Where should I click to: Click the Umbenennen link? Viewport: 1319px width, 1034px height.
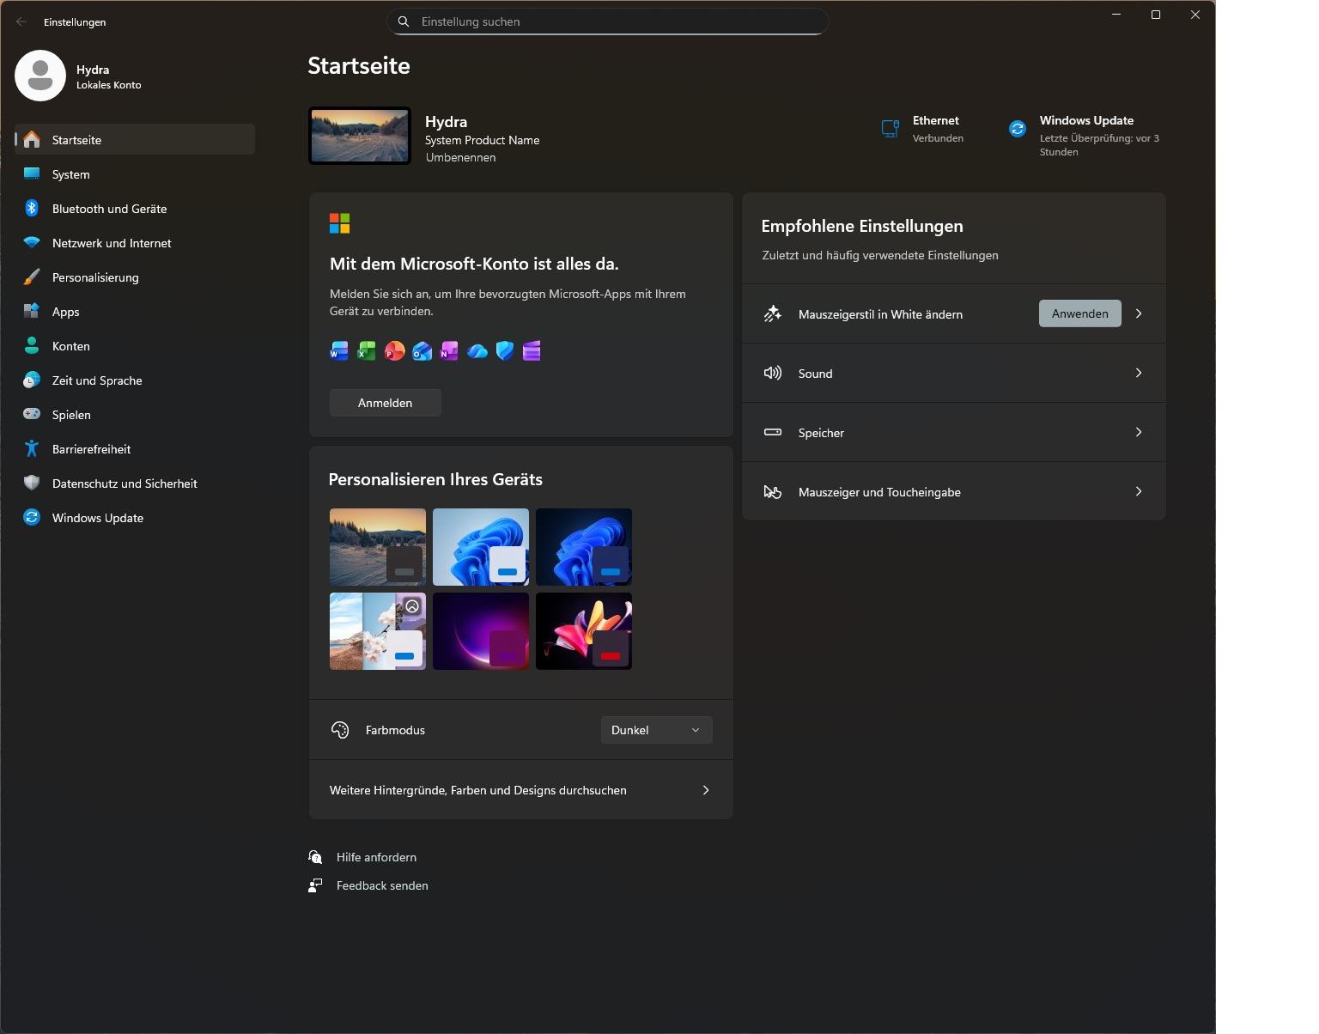[x=460, y=157]
